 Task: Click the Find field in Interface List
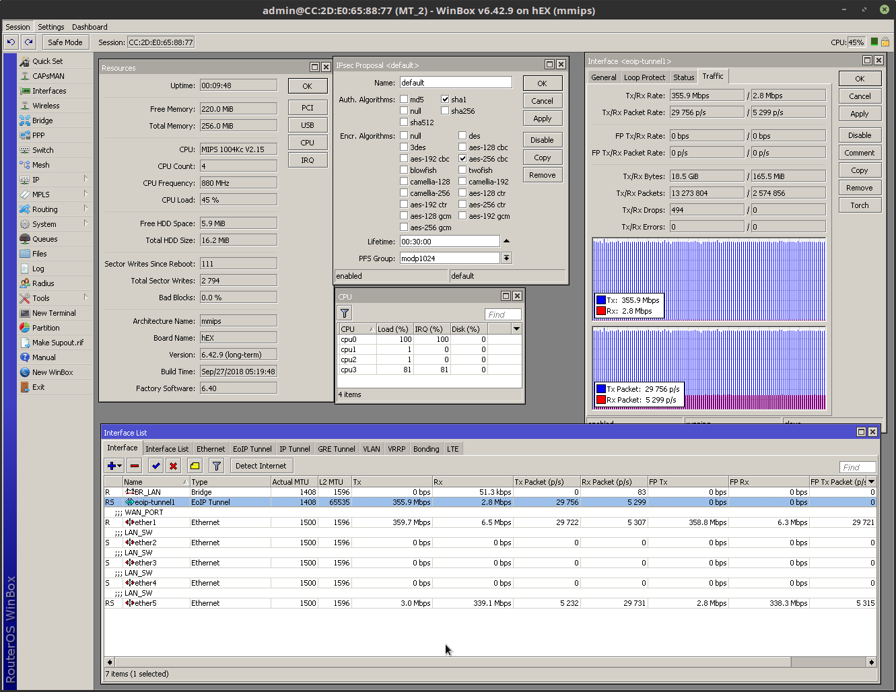857,467
